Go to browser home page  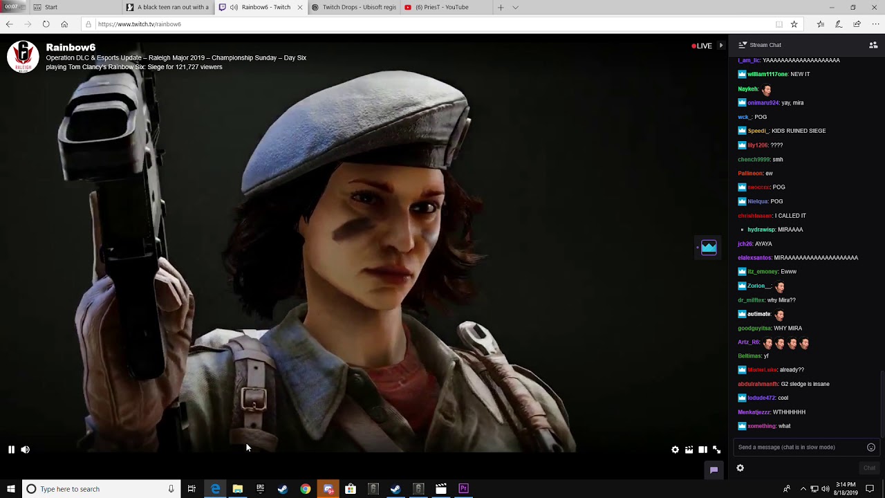64,24
